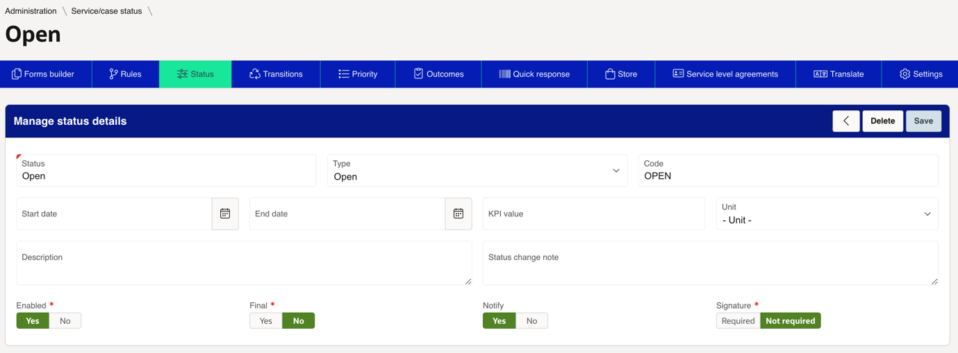The height and width of the screenshot is (353, 958).
Task: Click the Priority list icon
Action: 344,74
